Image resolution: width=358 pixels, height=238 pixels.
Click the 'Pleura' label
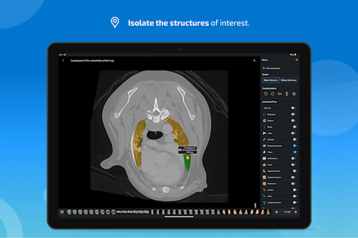coord(270,152)
